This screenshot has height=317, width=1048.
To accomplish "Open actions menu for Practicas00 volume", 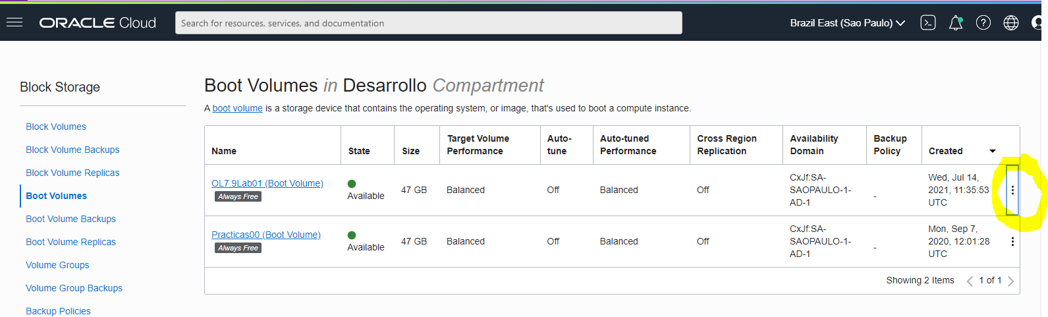I will [1012, 241].
